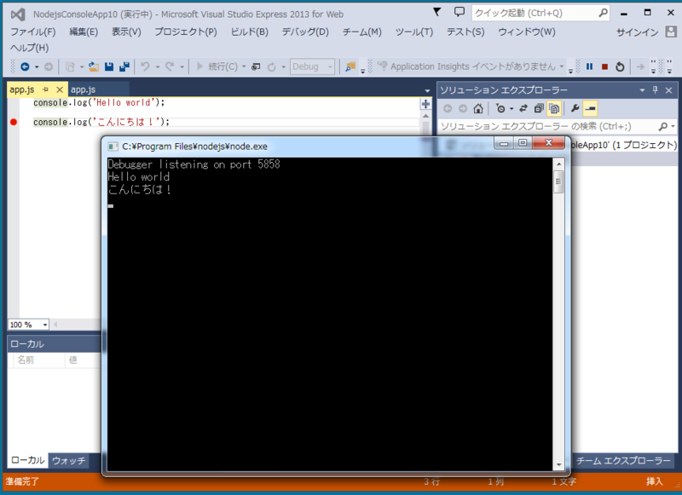Stop debugging with the red square
The image size is (682, 495).
click(604, 66)
